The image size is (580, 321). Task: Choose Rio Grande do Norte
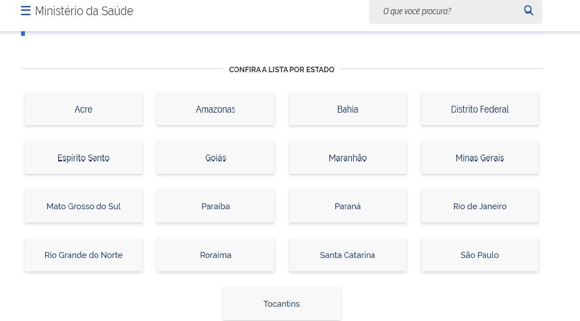pyautogui.click(x=84, y=255)
